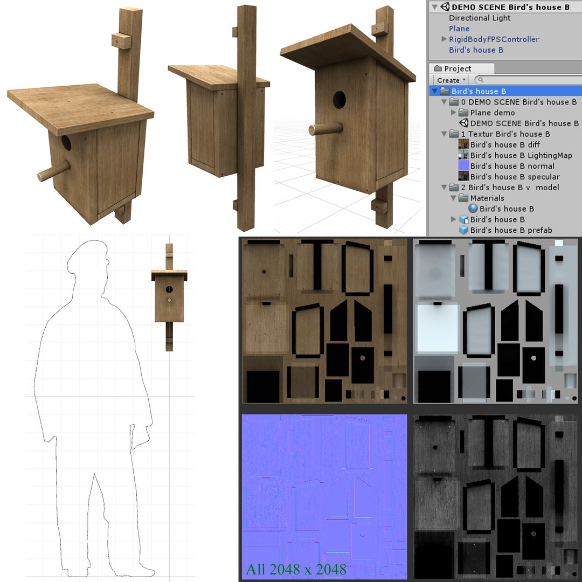Click the Materials folder icon

pyautogui.click(x=463, y=198)
